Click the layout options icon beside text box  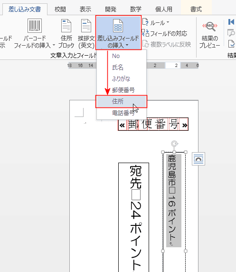tap(198, 159)
